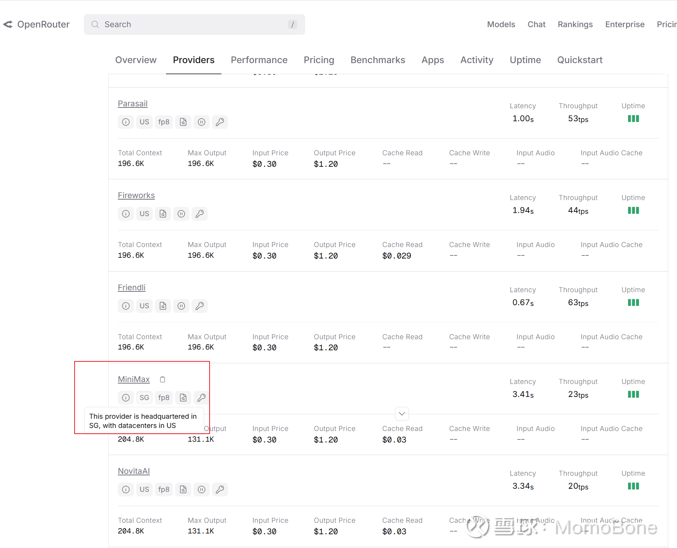Screen dimensions: 677x548
Task: Click the pause-circle icon under Fireworks
Action: tap(181, 214)
